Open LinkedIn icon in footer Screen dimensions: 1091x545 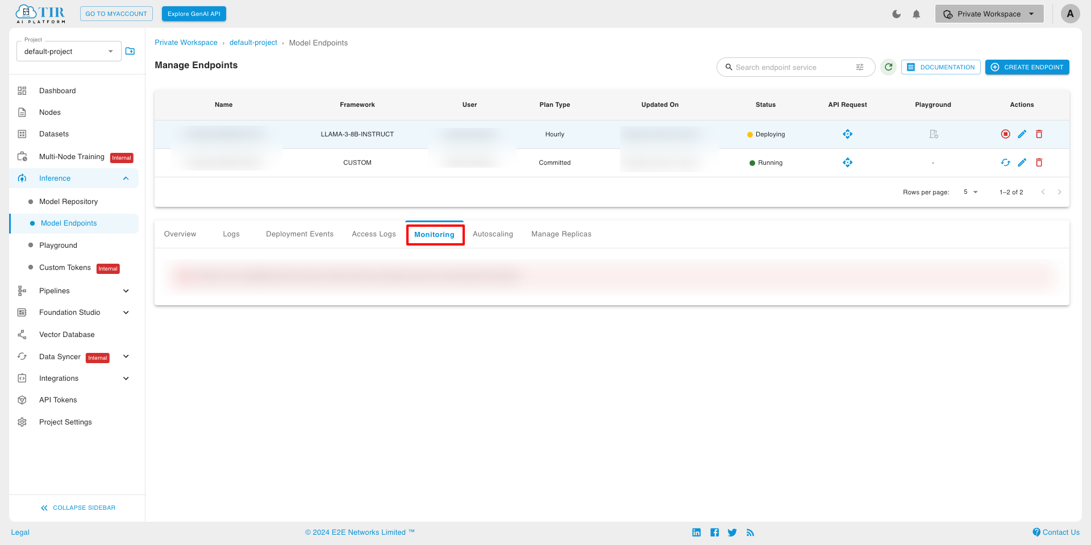coord(696,532)
